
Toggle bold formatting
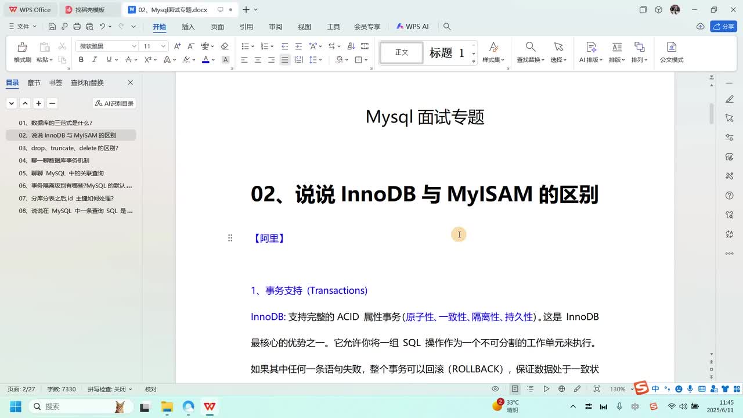pyautogui.click(x=81, y=60)
